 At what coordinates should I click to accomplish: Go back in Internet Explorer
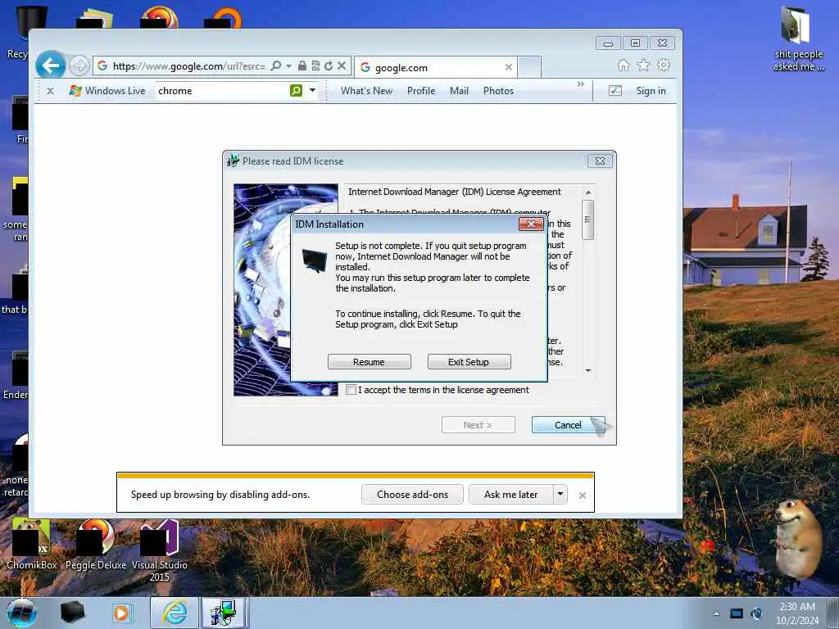pyautogui.click(x=50, y=66)
